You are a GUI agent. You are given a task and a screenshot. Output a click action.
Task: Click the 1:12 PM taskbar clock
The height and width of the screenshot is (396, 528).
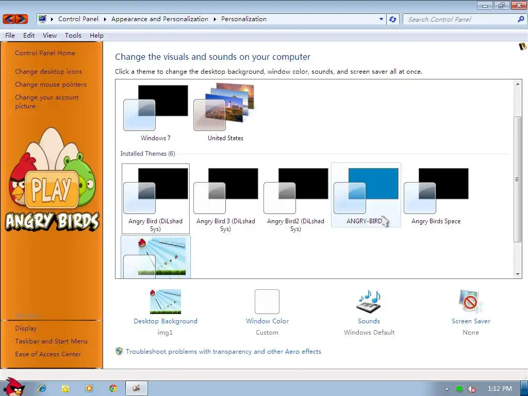pos(500,389)
